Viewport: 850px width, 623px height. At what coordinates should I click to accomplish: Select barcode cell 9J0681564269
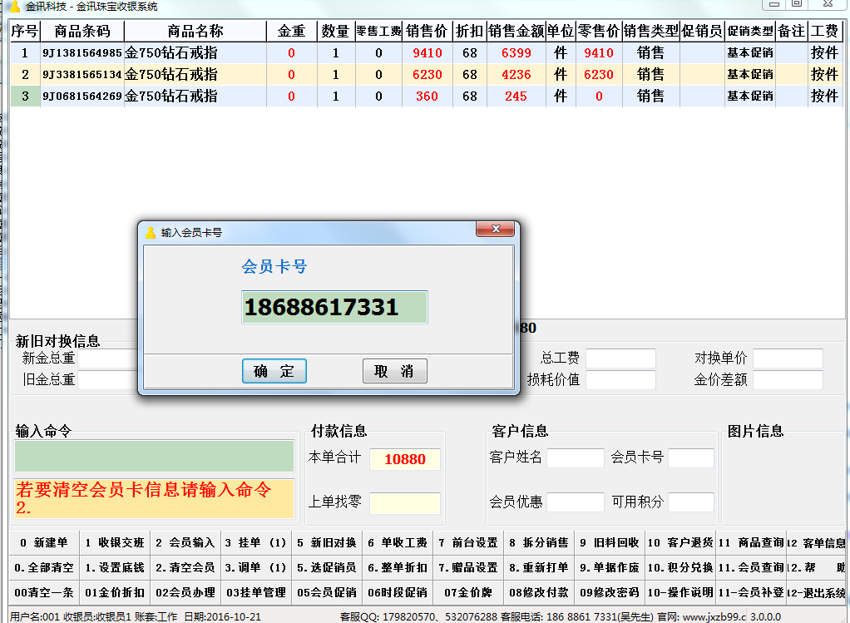(82, 96)
